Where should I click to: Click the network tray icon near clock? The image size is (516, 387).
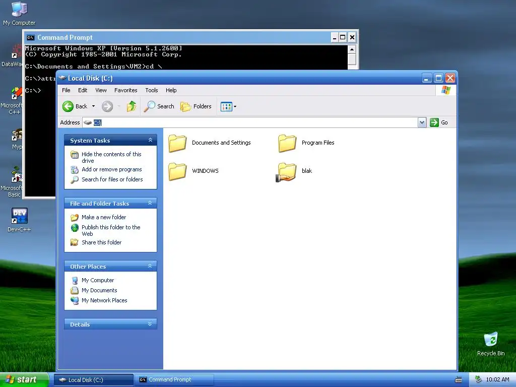(x=479, y=379)
